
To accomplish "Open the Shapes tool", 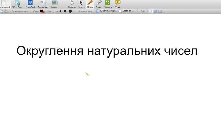I will pyautogui.click(x=108, y=4).
